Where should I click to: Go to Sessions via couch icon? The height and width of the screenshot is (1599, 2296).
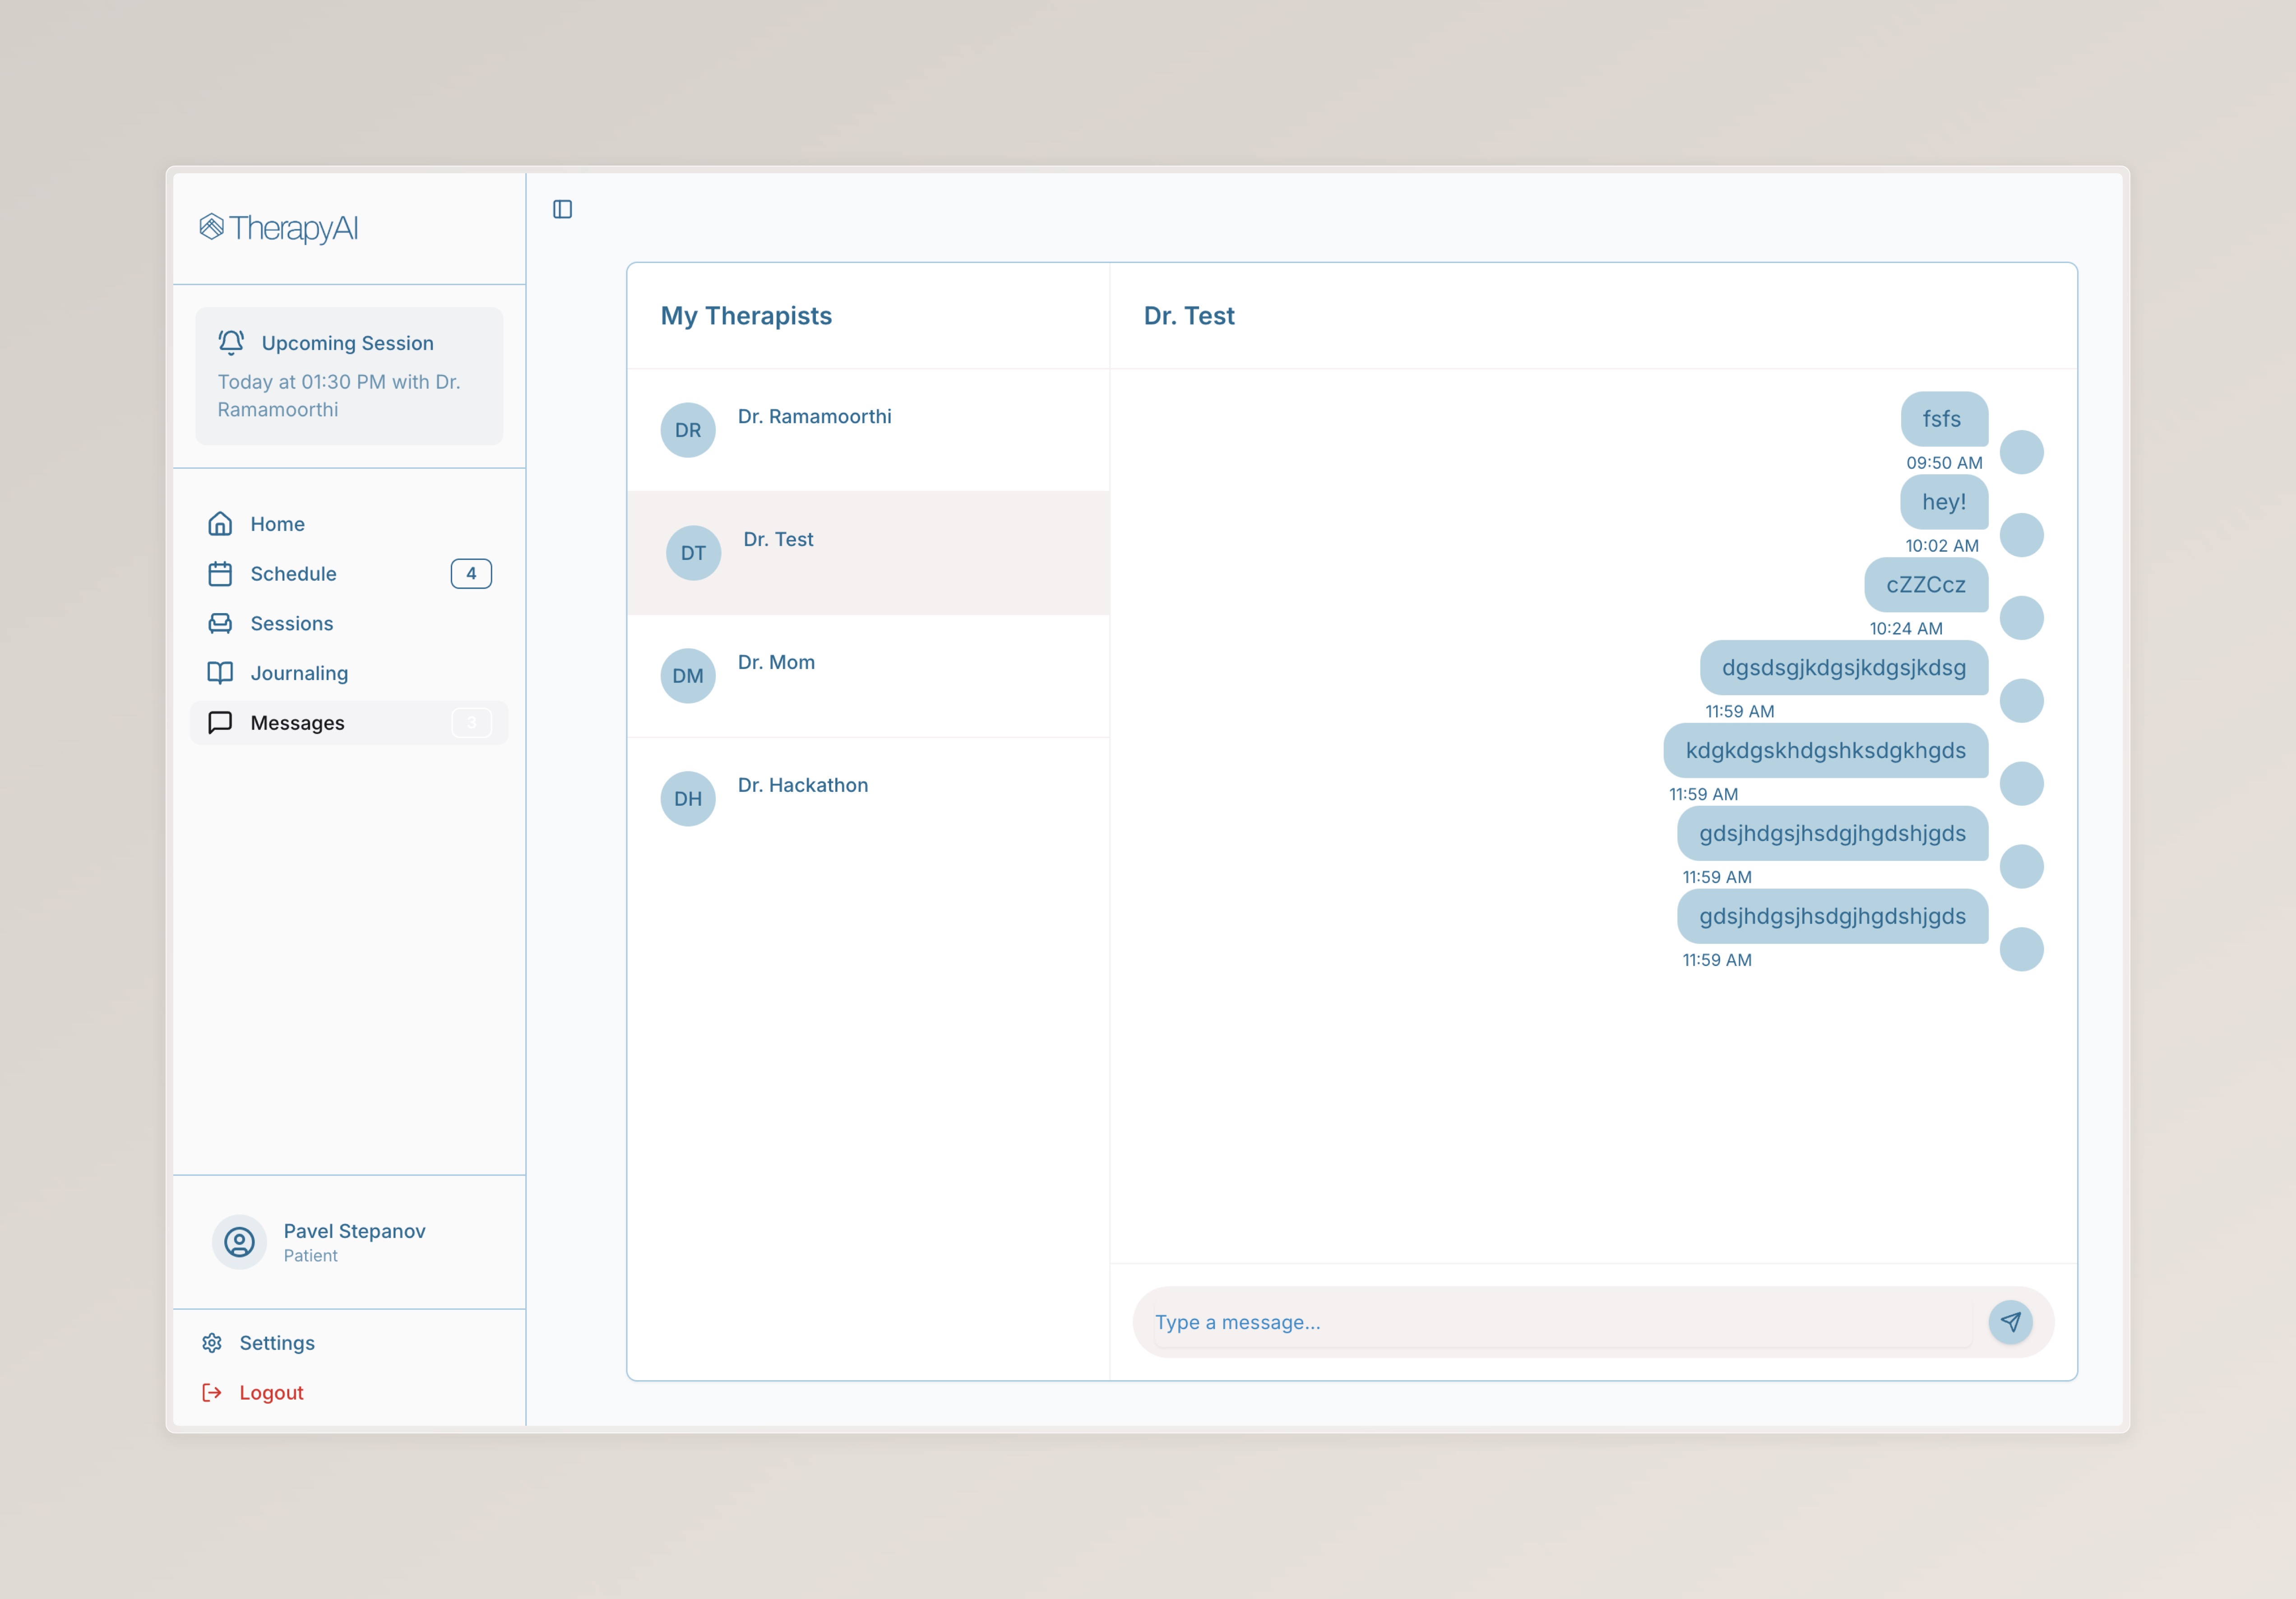coord(220,624)
